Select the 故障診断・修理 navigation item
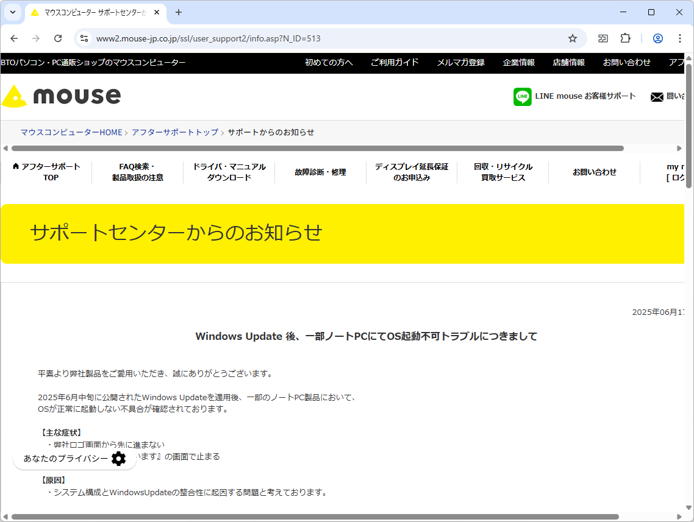 click(x=320, y=172)
